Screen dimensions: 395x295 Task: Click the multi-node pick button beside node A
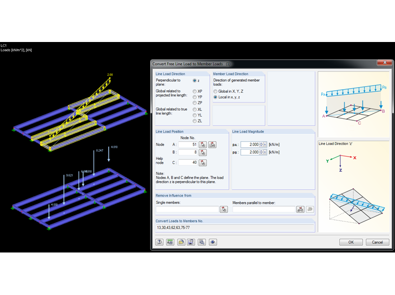tap(213, 145)
